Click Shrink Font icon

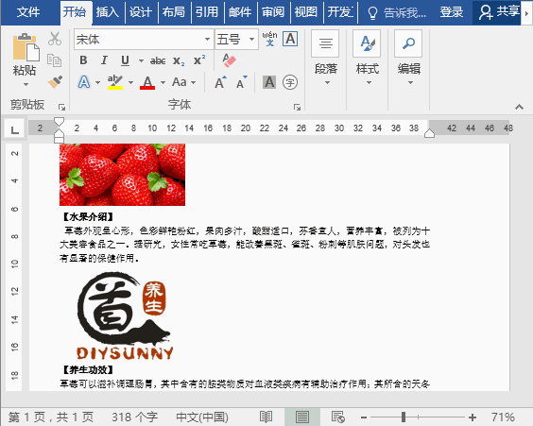[x=242, y=82]
